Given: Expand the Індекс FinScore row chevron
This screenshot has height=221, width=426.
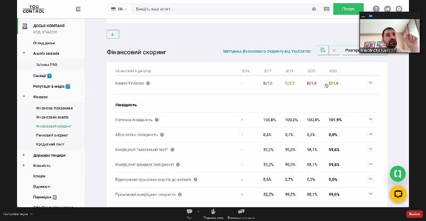Looking at the screenshot, I should tap(371, 83).
